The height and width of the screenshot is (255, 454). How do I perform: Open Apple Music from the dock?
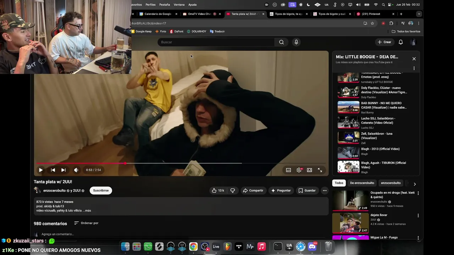[261, 246]
